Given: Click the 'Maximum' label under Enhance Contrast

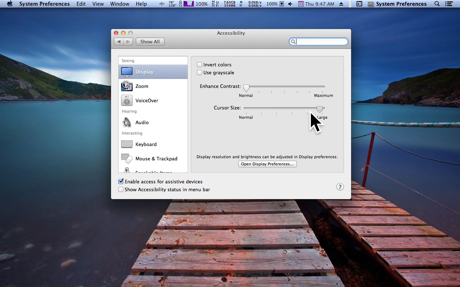Looking at the screenshot, I should (x=323, y=95).
